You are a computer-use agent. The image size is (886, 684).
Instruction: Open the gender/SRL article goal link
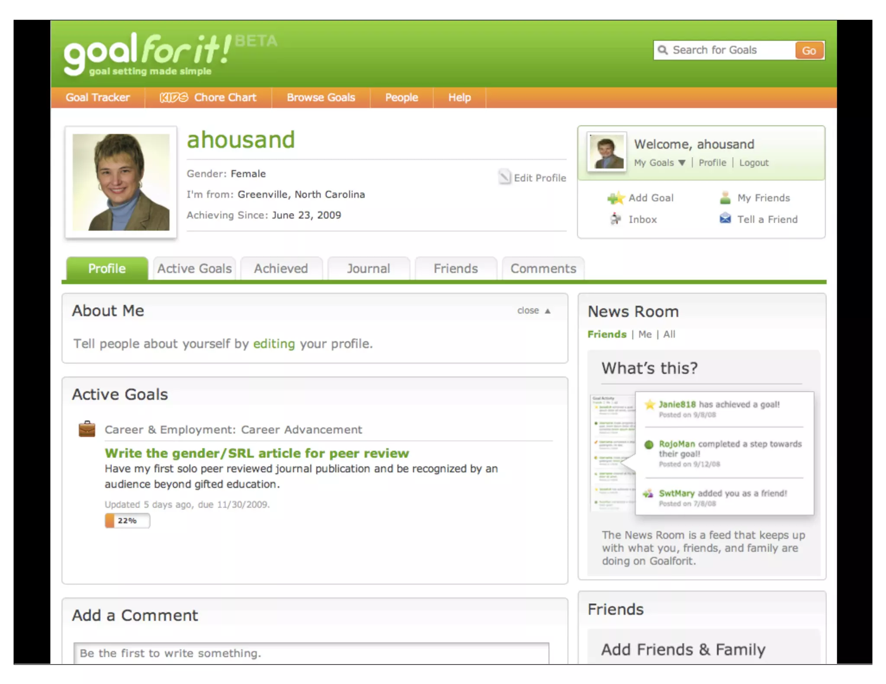257,453
